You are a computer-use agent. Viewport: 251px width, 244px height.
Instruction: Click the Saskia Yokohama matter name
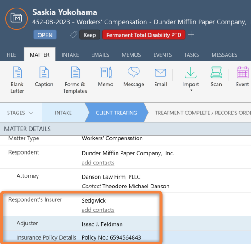click(65, 12)
